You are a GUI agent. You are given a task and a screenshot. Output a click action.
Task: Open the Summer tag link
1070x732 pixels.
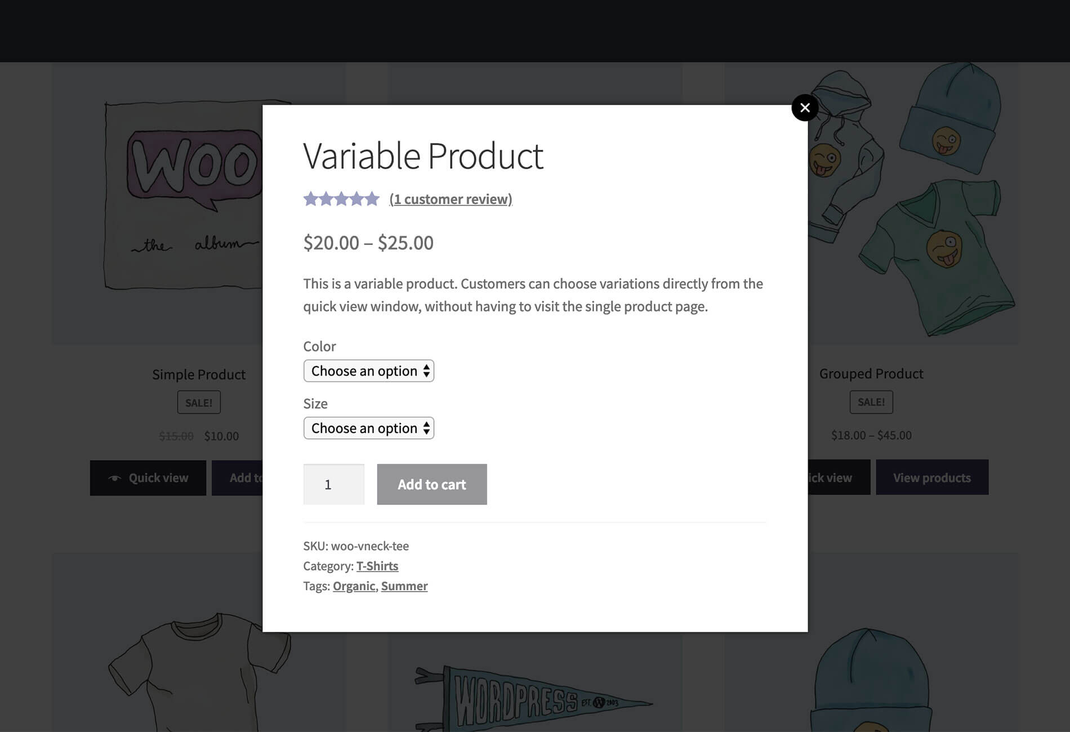(404, 586)
